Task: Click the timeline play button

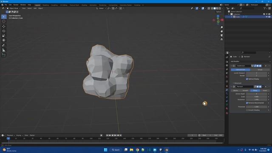Action: [115, 135]
